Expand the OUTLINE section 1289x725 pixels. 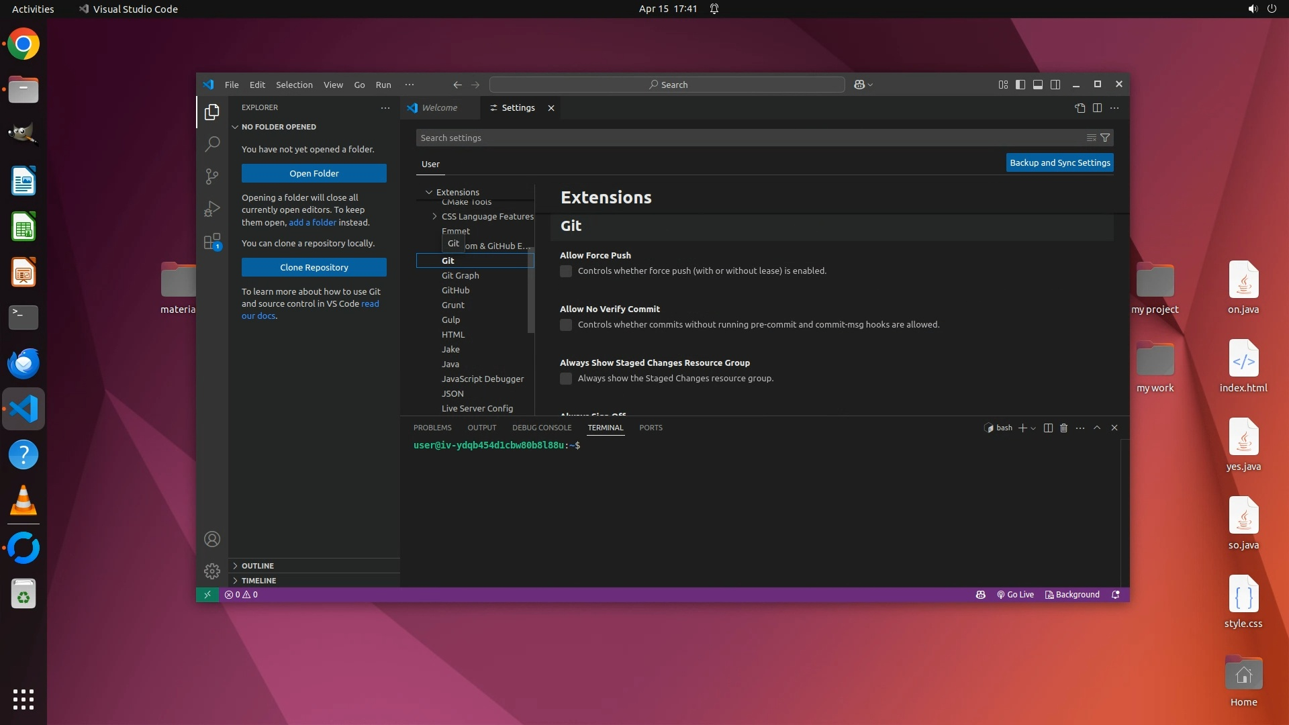coord(258,566)
